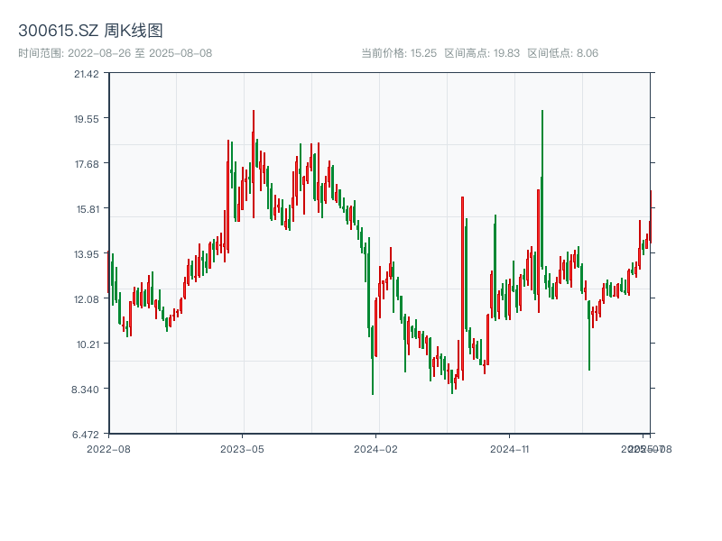
Task: Click the x-axis label 2024-02
Action: (x=375, y=449)
